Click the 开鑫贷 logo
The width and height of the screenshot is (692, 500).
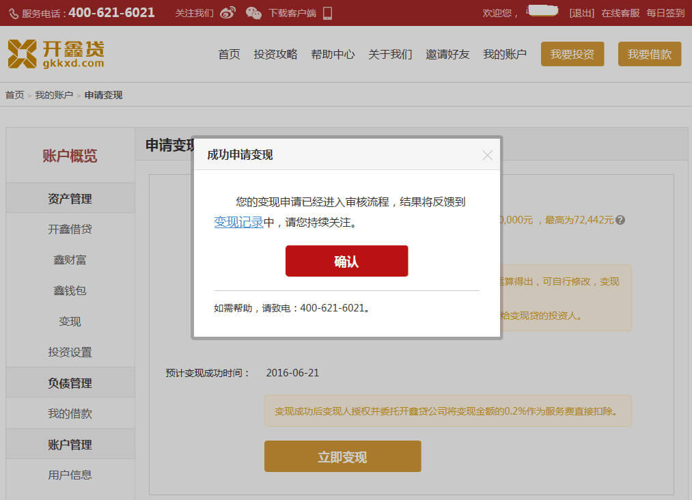pyautogui.click(x=56, y=54)
